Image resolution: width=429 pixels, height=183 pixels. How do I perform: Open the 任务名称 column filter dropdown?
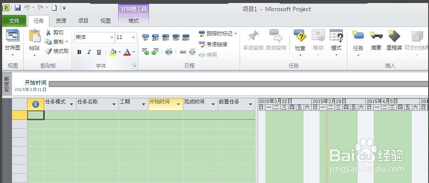pyautogui.click(x=114, y=104)
